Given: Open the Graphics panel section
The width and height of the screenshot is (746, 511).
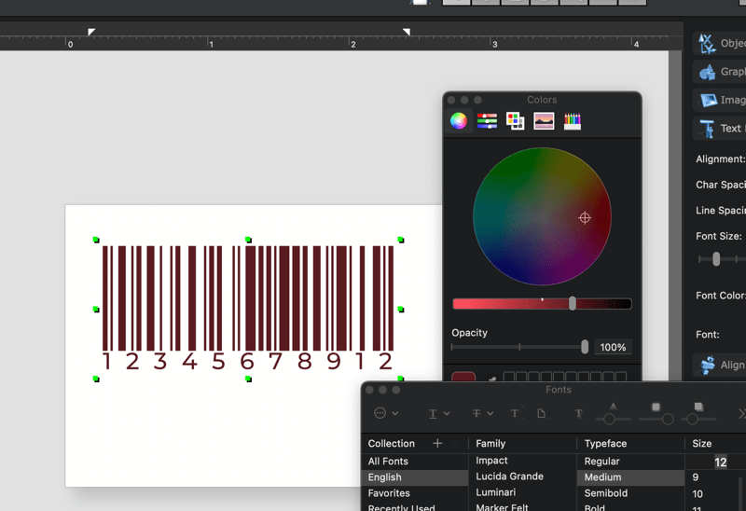Looking at the screenshot, I should [719, 72].
